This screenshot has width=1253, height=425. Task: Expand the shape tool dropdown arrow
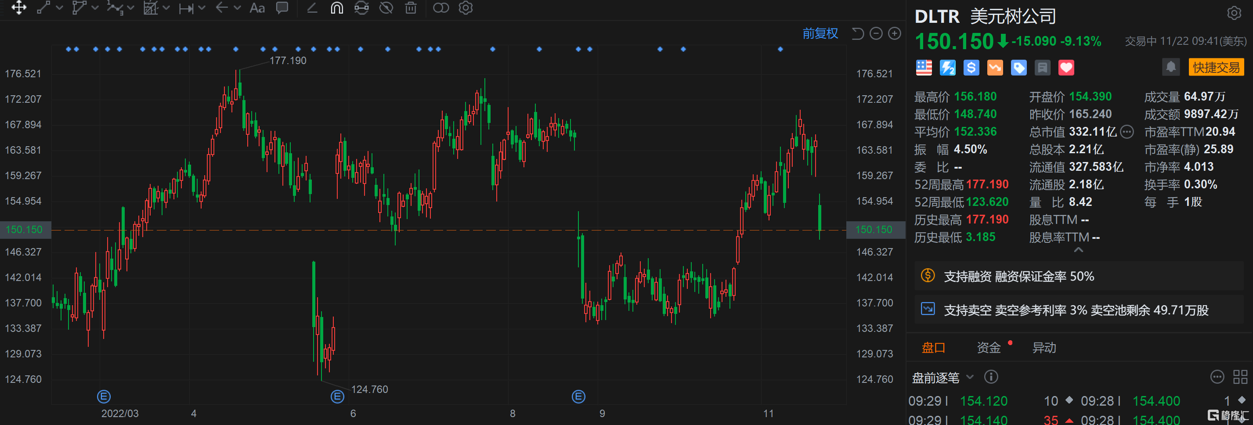tap(95, 8)
